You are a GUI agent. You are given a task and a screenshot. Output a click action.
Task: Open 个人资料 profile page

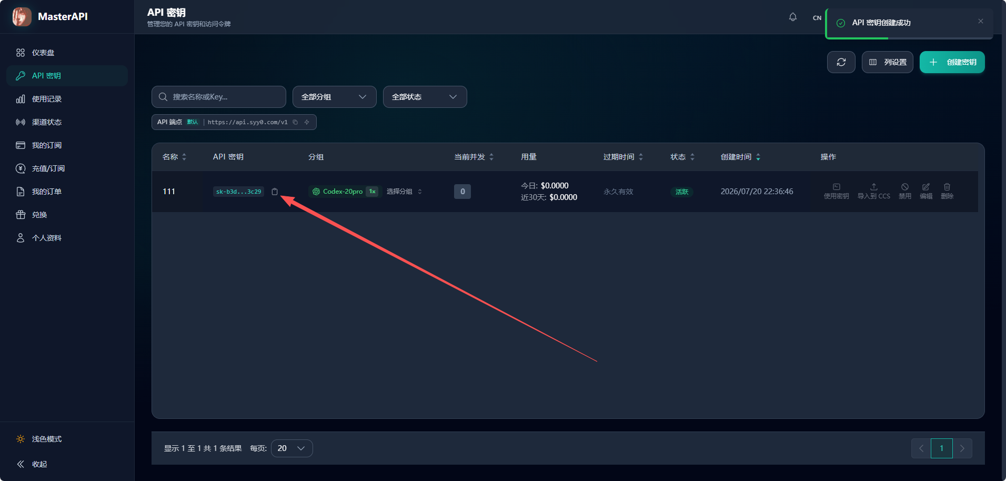(x=67, y=238)
